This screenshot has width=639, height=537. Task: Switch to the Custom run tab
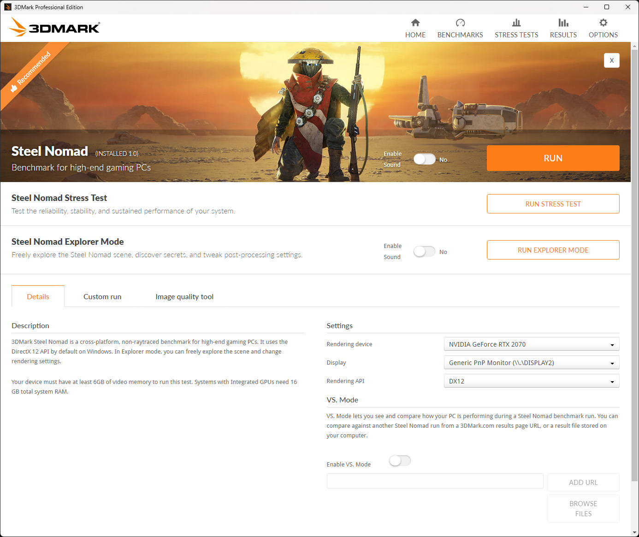click(x=102, y=296)
